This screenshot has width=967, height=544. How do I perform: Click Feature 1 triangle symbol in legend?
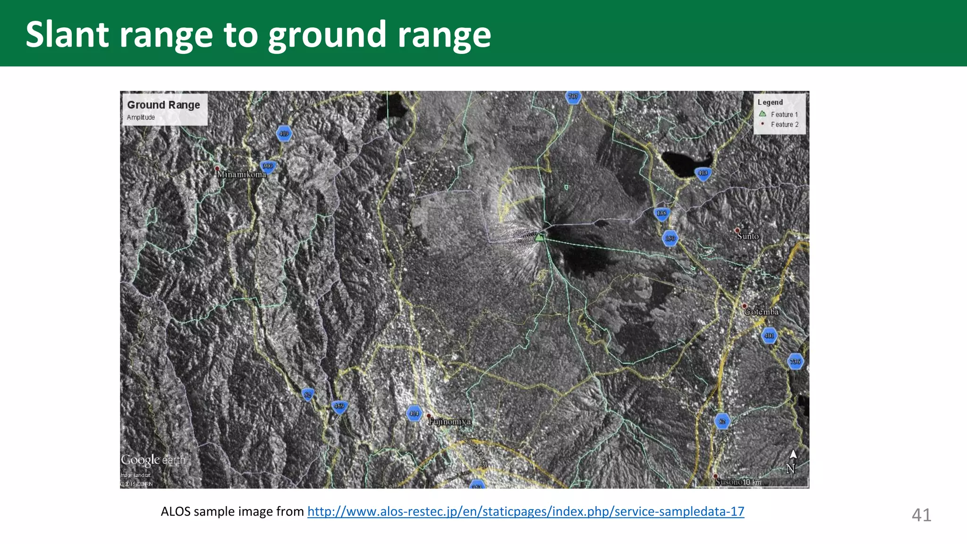(x=762, y=114)
